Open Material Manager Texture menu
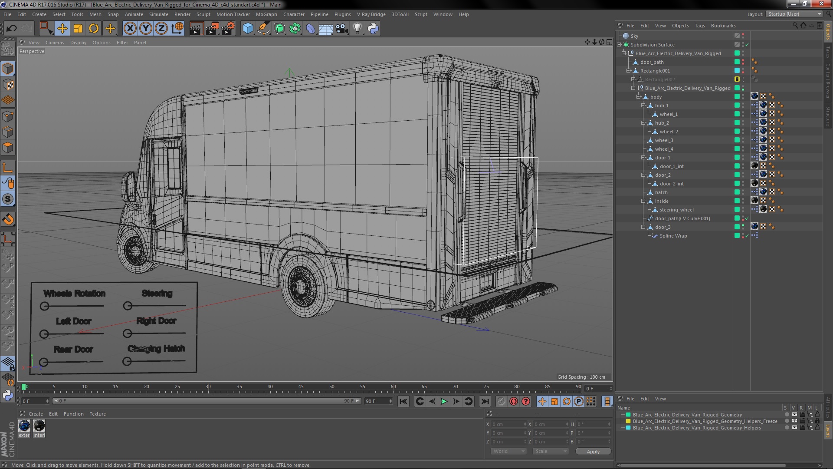Screen dimensions: 833x469 [98, 414]
